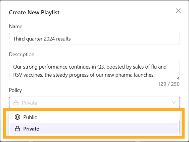This screenshot has height=142, width=189.
Task: Click the Description textarea resize handle
Action: (x=178, y=78)
